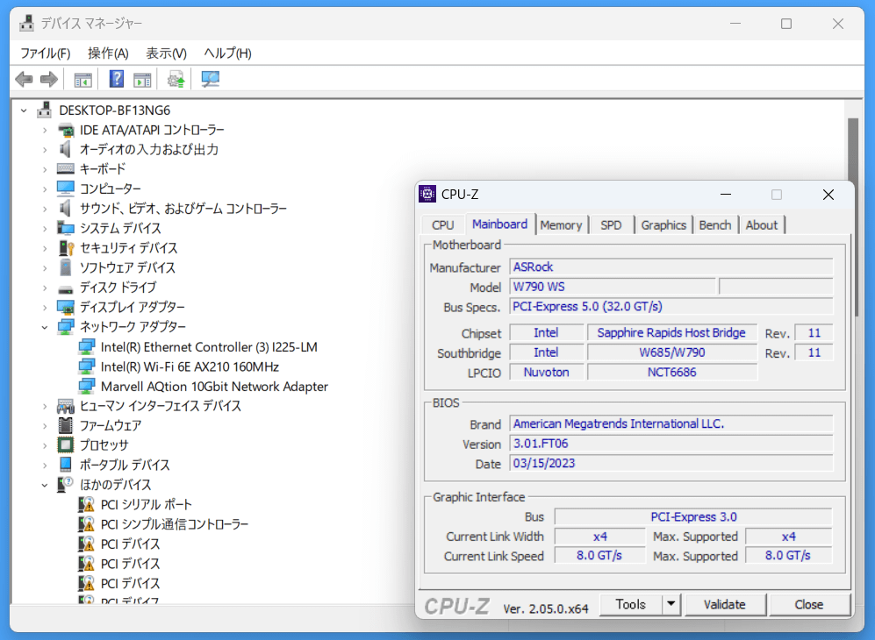875x640 pixels.
Task: Switch to the SPD tab in CPU-Z
Action: pos(611,225)
